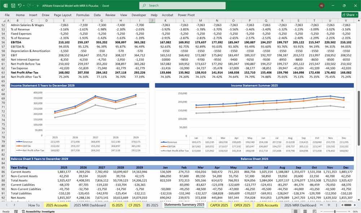Select the Normal view icon in status bar
361x213 pixels.
coord(296,211)
